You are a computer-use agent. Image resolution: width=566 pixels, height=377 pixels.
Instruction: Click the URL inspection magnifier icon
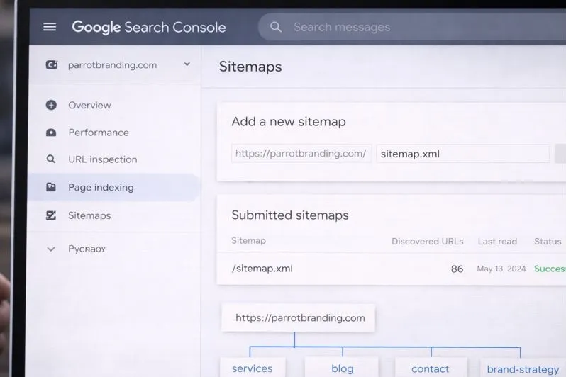pyautogui.click(x=51, y=159)
